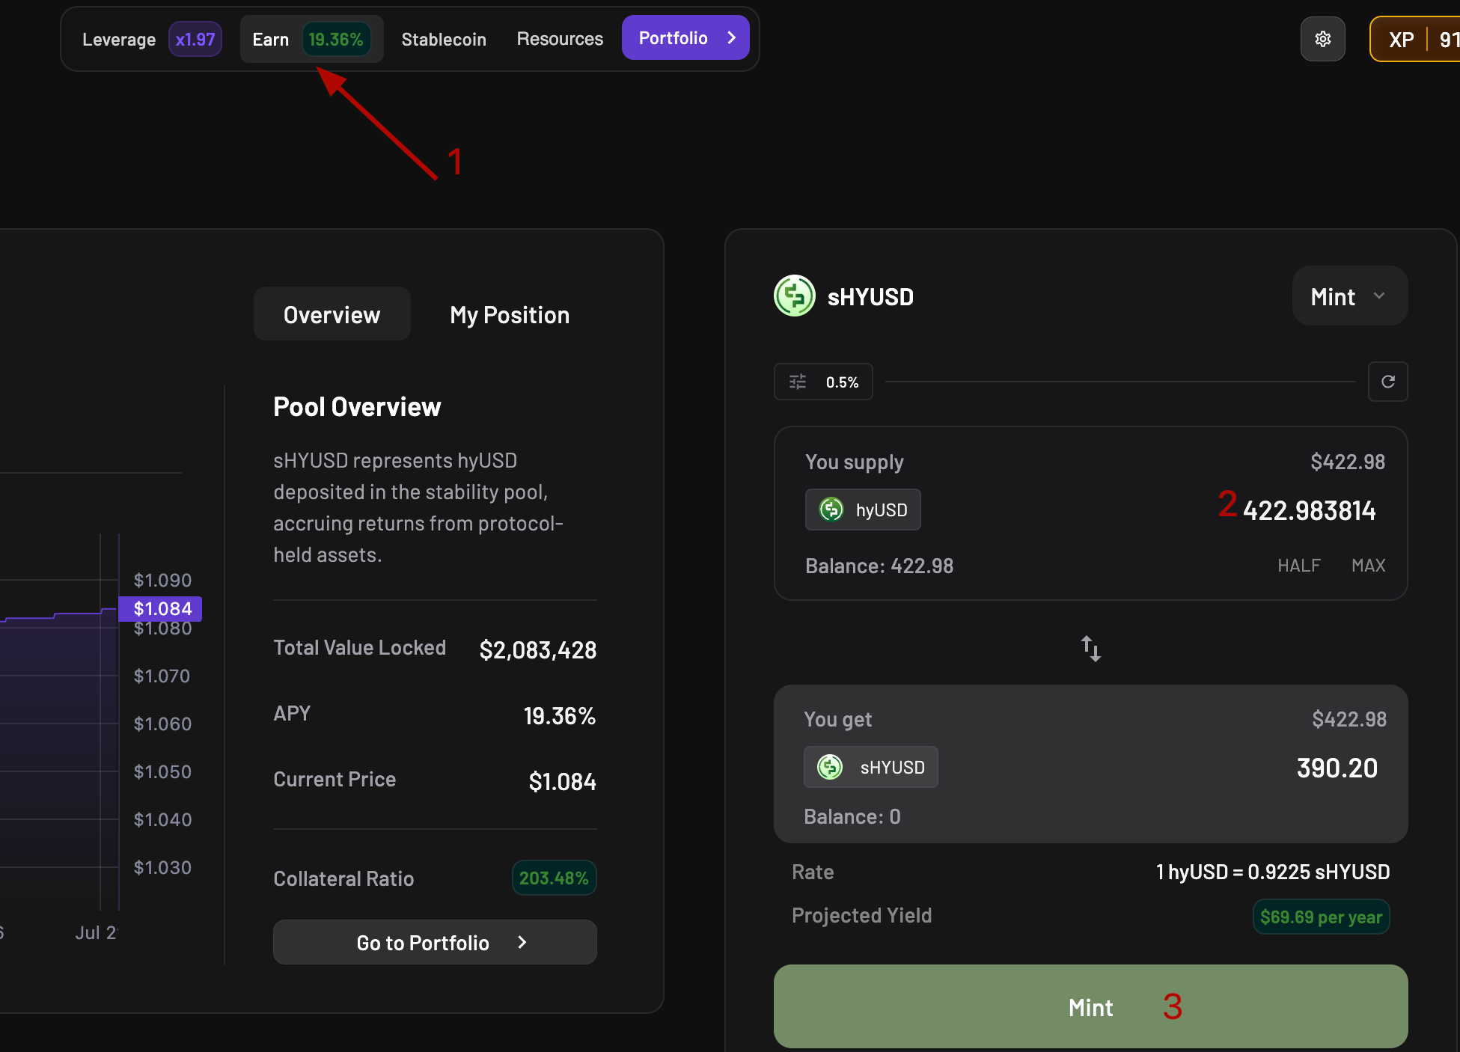
Task: Open the Resources menu item
Action: pyautogui.click(x=559, y=38)
